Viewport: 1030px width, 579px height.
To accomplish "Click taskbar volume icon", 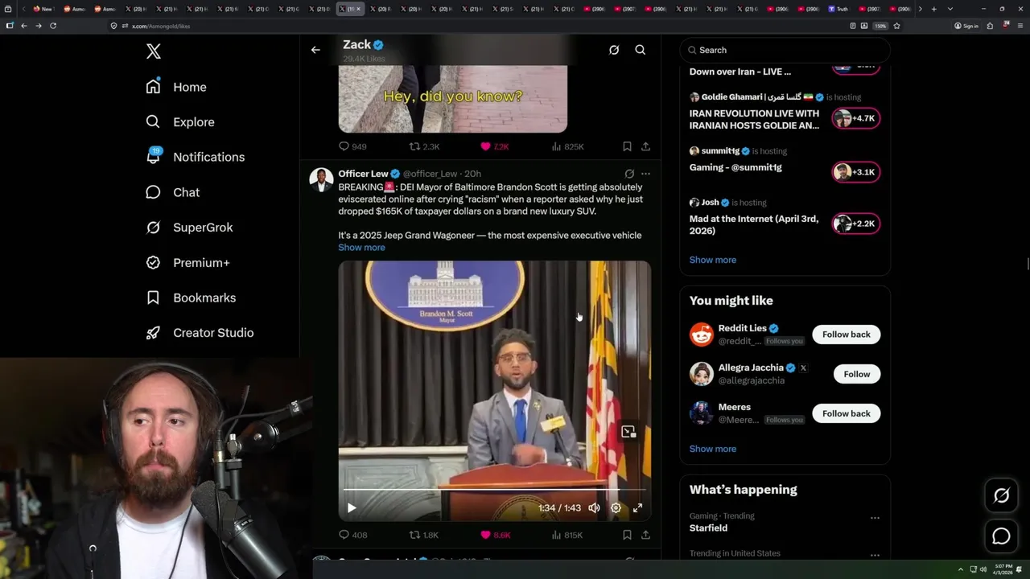I will (983, 569).
